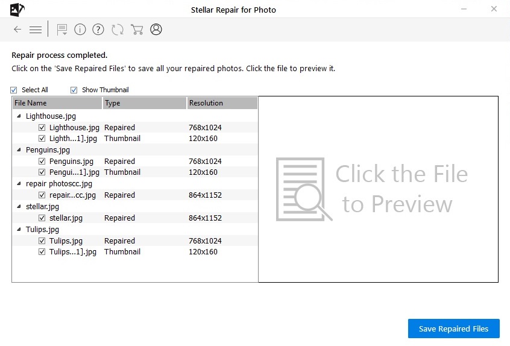Image resolution: width=510 pixels, height=346 pixels.
Task: Sort by the Type column header
Action: [145, 103]
